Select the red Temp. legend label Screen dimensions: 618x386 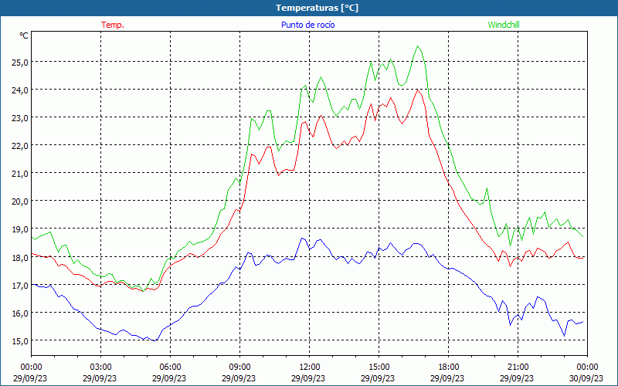pyautogui.click(x=113, y=25)
